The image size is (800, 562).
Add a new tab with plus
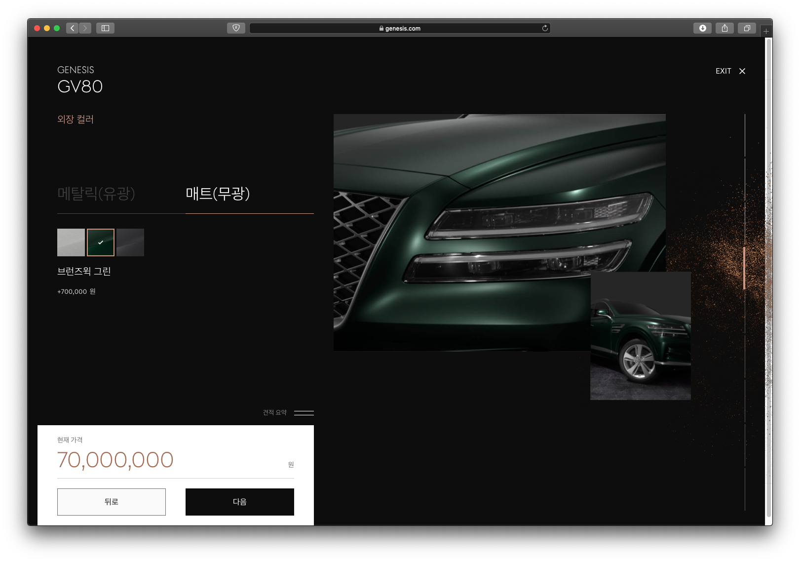coord(766,31)
